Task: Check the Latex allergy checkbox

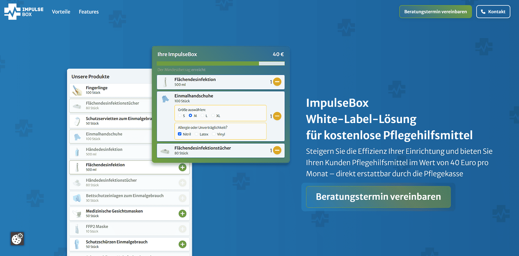Action: [197, 134]
